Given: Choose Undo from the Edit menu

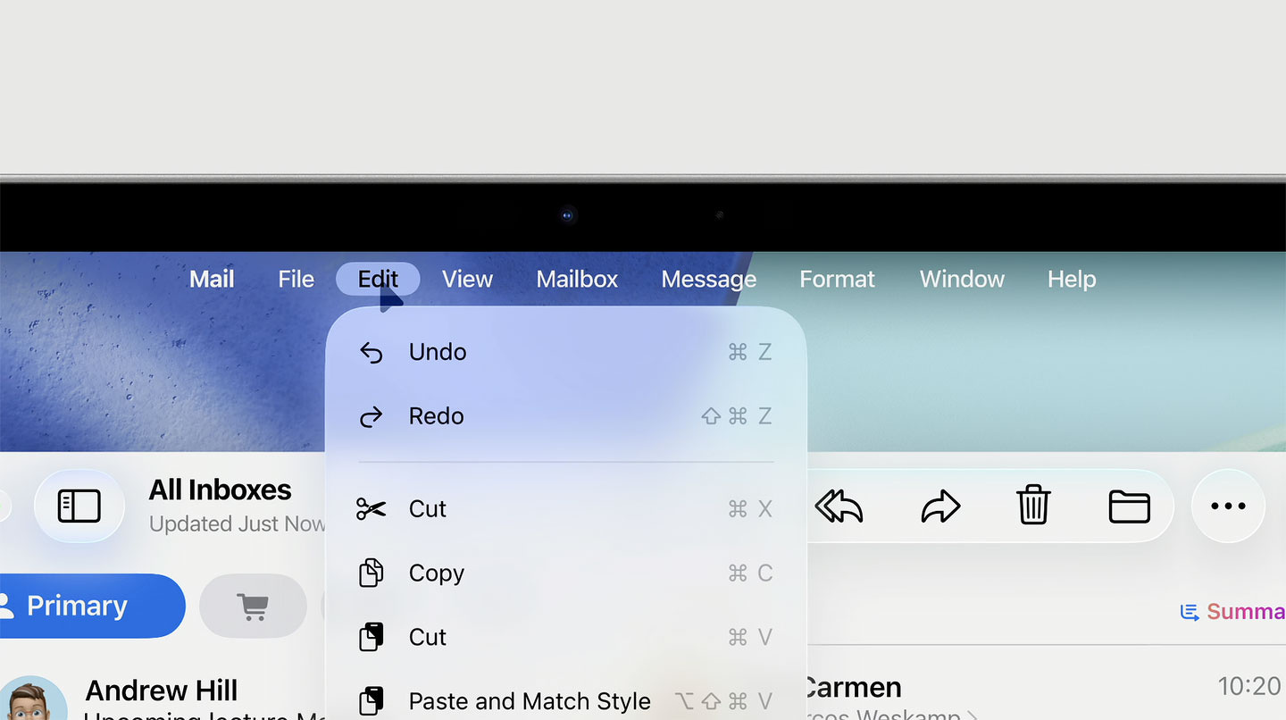Looking at the screenshot, I should (566, 352).
